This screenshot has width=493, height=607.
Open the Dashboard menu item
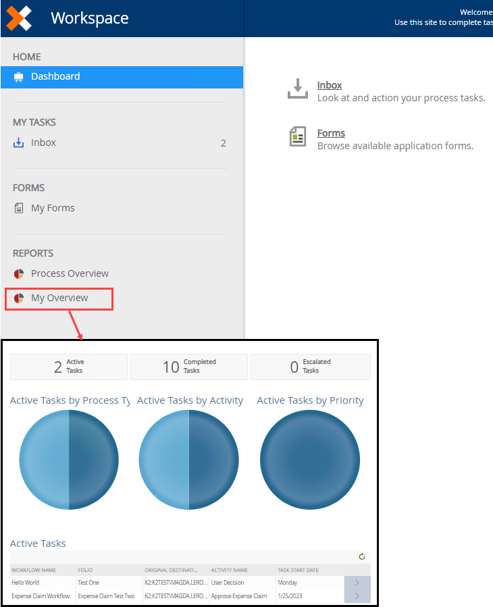[x=122, y=77]
